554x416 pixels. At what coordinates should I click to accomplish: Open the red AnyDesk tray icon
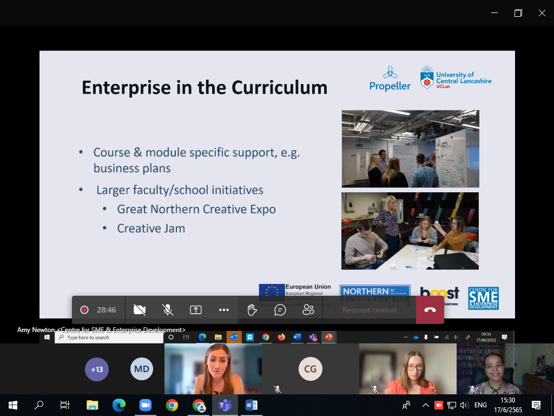[438, 405]
